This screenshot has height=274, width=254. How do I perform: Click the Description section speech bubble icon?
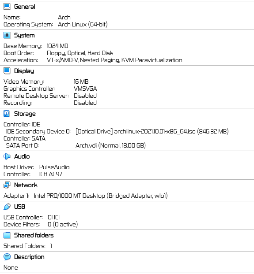point(7,257)
